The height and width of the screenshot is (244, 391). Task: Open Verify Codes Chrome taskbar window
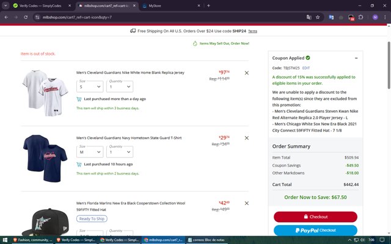(119, 240)
